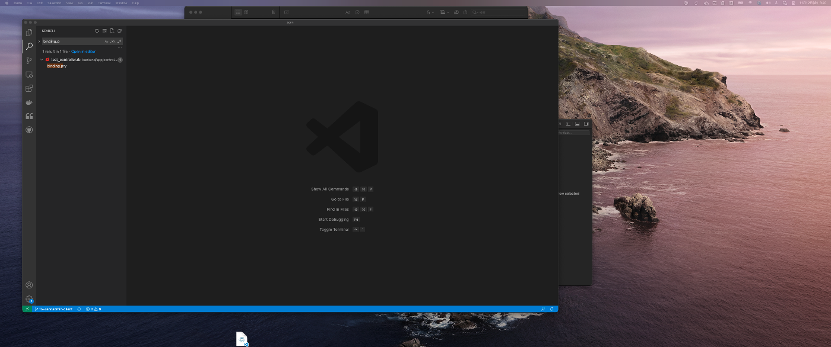Click the Wi-Fi icon in menu bar

pyautogui.click(x=750, y=3)
